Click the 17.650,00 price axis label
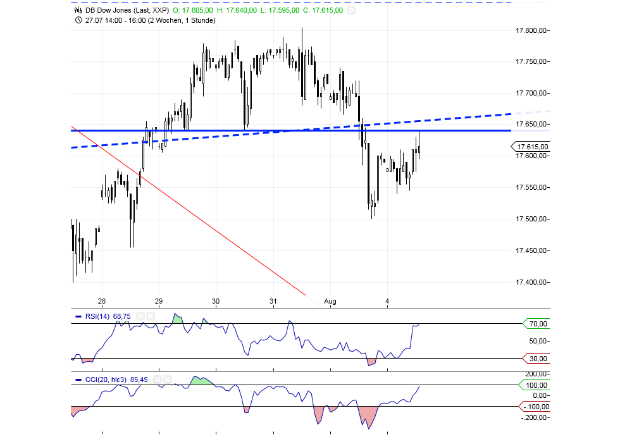This screenshot has width=639, height=444. 531,124
